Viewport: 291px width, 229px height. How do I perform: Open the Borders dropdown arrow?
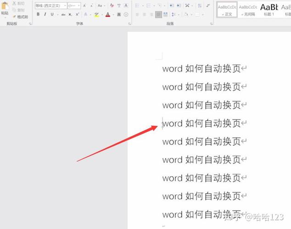tap(203, 15)
